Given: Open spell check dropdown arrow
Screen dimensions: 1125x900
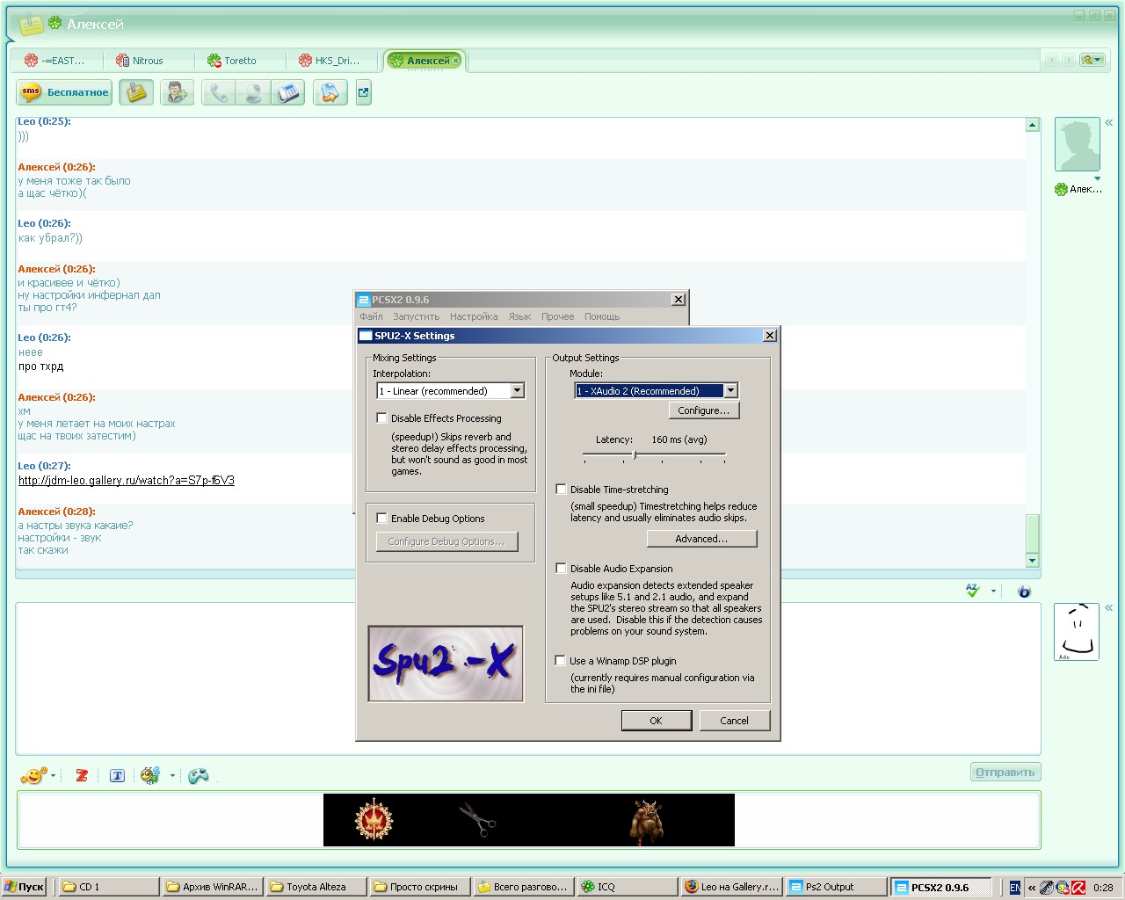Looking at the screenshot, I should pyautogui.click(x=993, y=591).
